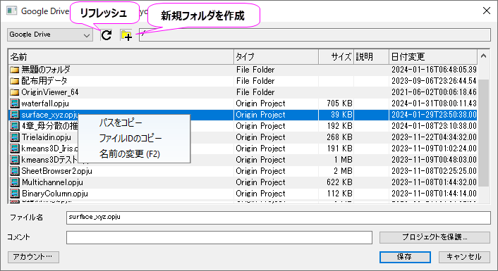Select the Multichannel.opju file name
Image resolution: width=498 pixels, height=271 pixels.
tap(52, 182)
